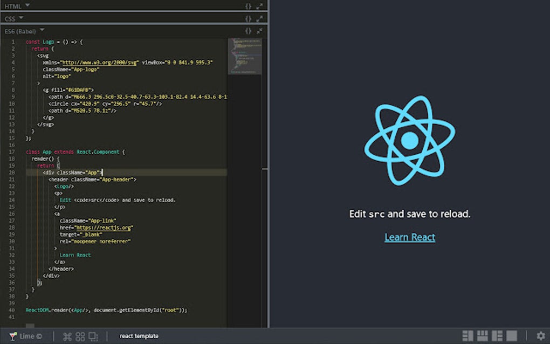This screenshot has width=550, height=344.
Task: Switch to the left-column editor layout
Action: click(467, 336)
